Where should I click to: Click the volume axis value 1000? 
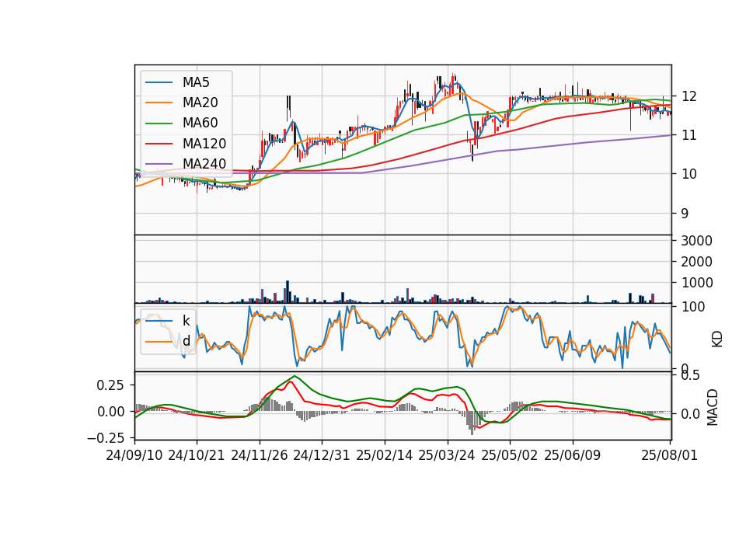(x=696, y=283)
